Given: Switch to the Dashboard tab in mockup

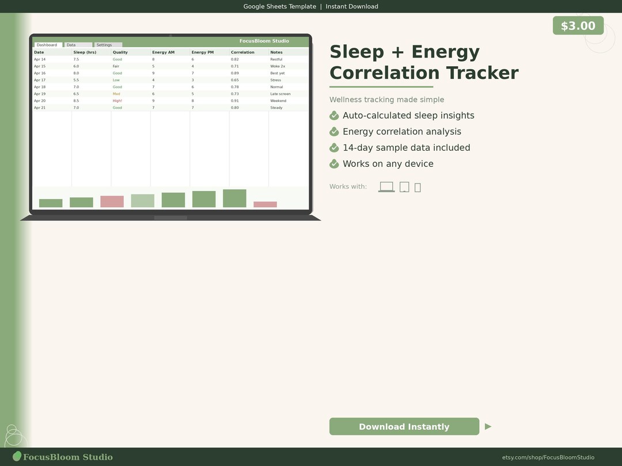Looking at the screenshot, I should click(48, 45).
